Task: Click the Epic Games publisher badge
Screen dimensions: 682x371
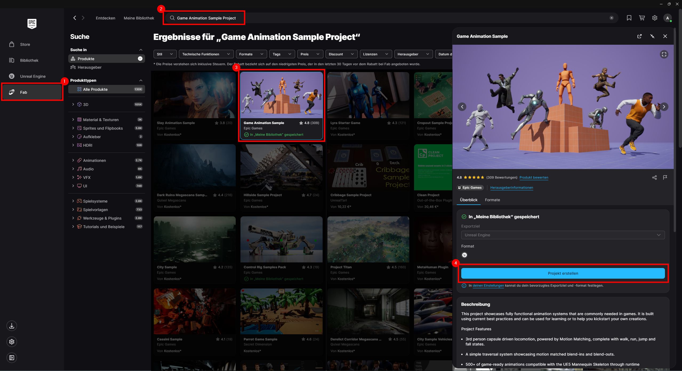Action: [470, 188]
